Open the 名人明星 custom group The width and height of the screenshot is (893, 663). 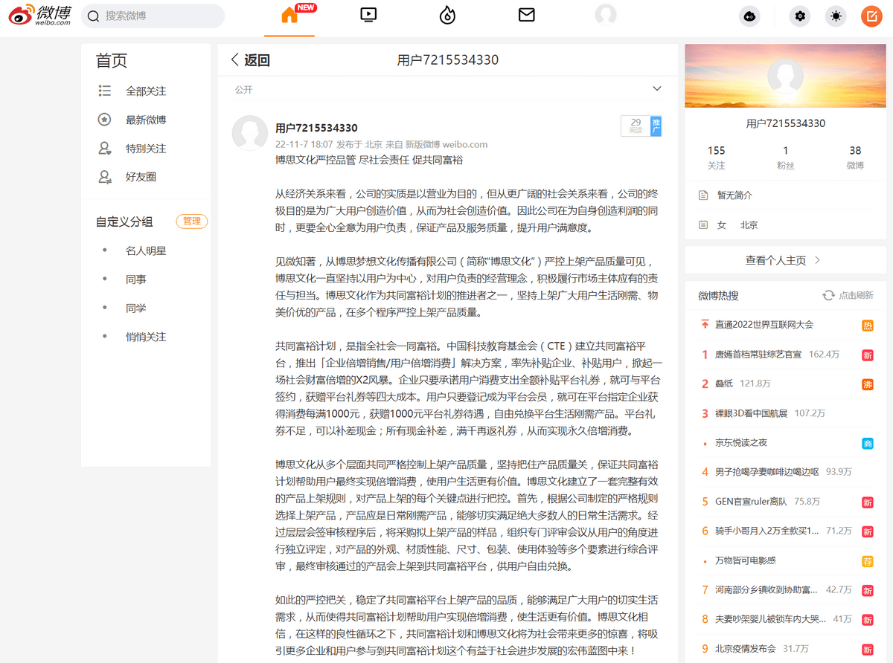[x=146, y=251]
